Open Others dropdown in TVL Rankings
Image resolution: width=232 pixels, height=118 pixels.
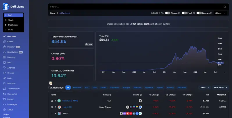point(204,88)
